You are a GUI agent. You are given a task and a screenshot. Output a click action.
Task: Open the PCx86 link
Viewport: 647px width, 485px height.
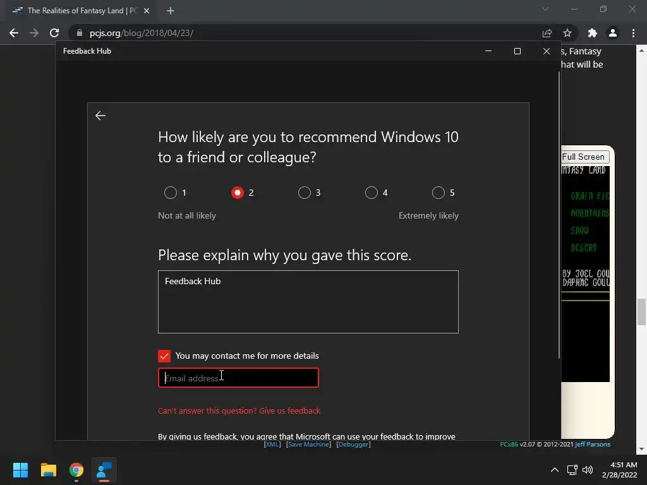[509, 444]
